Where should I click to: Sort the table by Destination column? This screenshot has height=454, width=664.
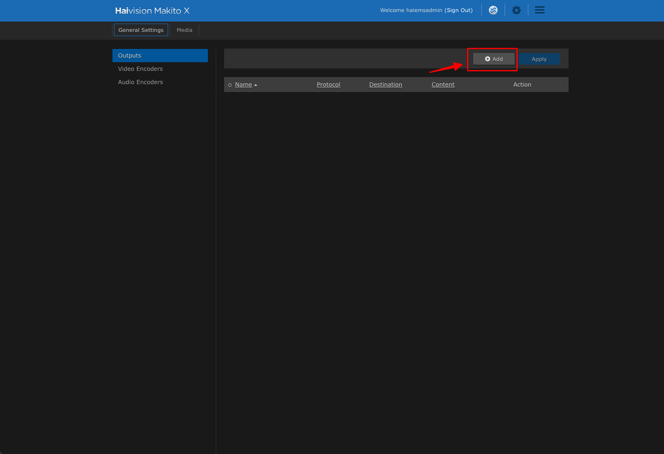386,85
